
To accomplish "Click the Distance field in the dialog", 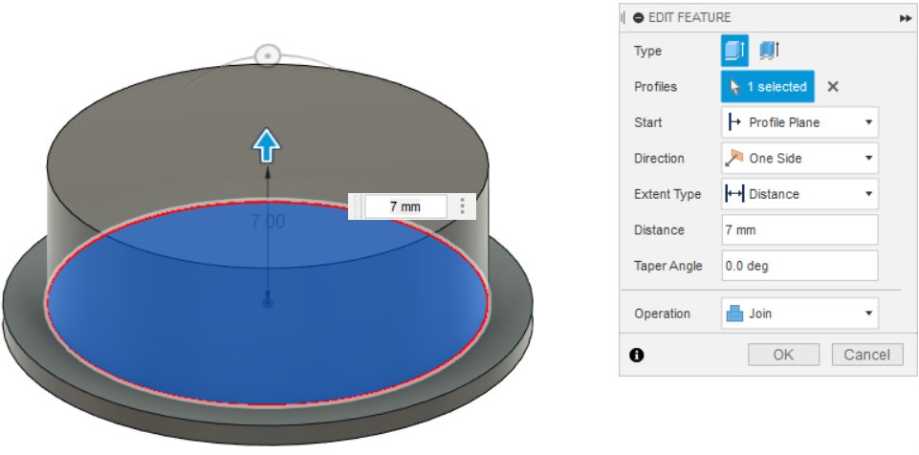I will tap(799, 229).
